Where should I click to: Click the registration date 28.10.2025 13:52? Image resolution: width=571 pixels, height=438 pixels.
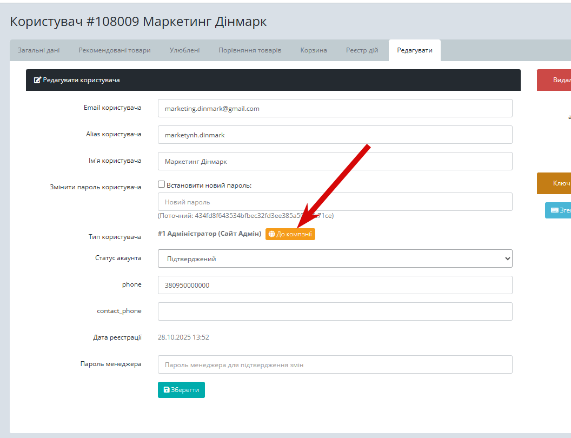(x=183, y=337)
